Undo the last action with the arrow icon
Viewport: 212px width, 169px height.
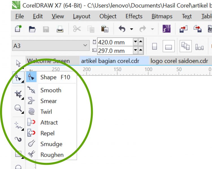(x=122, y=29)
